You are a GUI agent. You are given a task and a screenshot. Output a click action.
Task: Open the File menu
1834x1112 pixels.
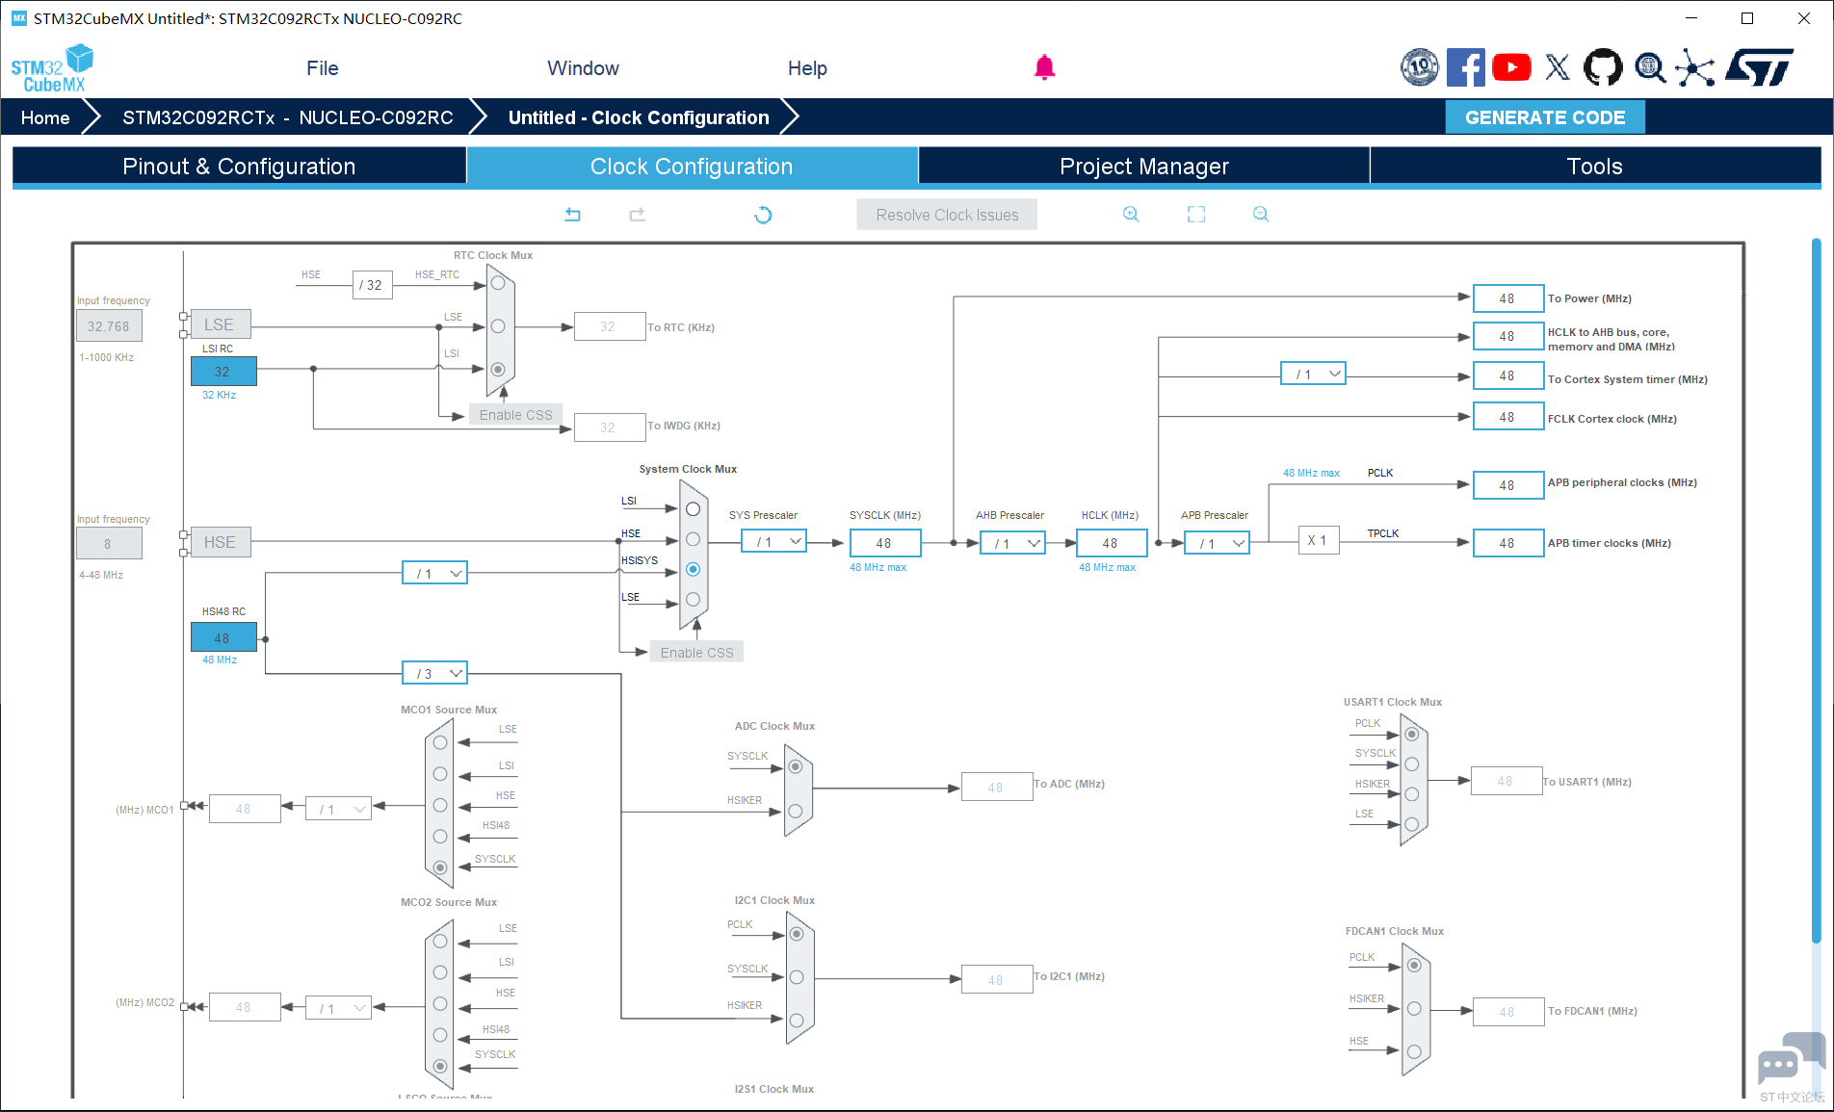click(x=323, y=68)
